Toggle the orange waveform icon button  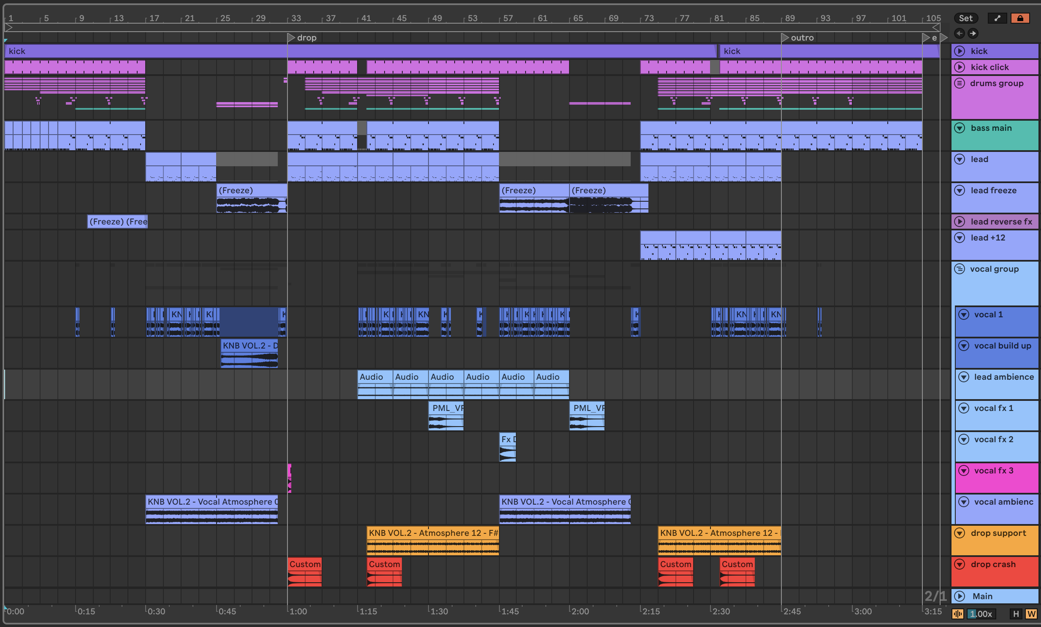[958, 614]
